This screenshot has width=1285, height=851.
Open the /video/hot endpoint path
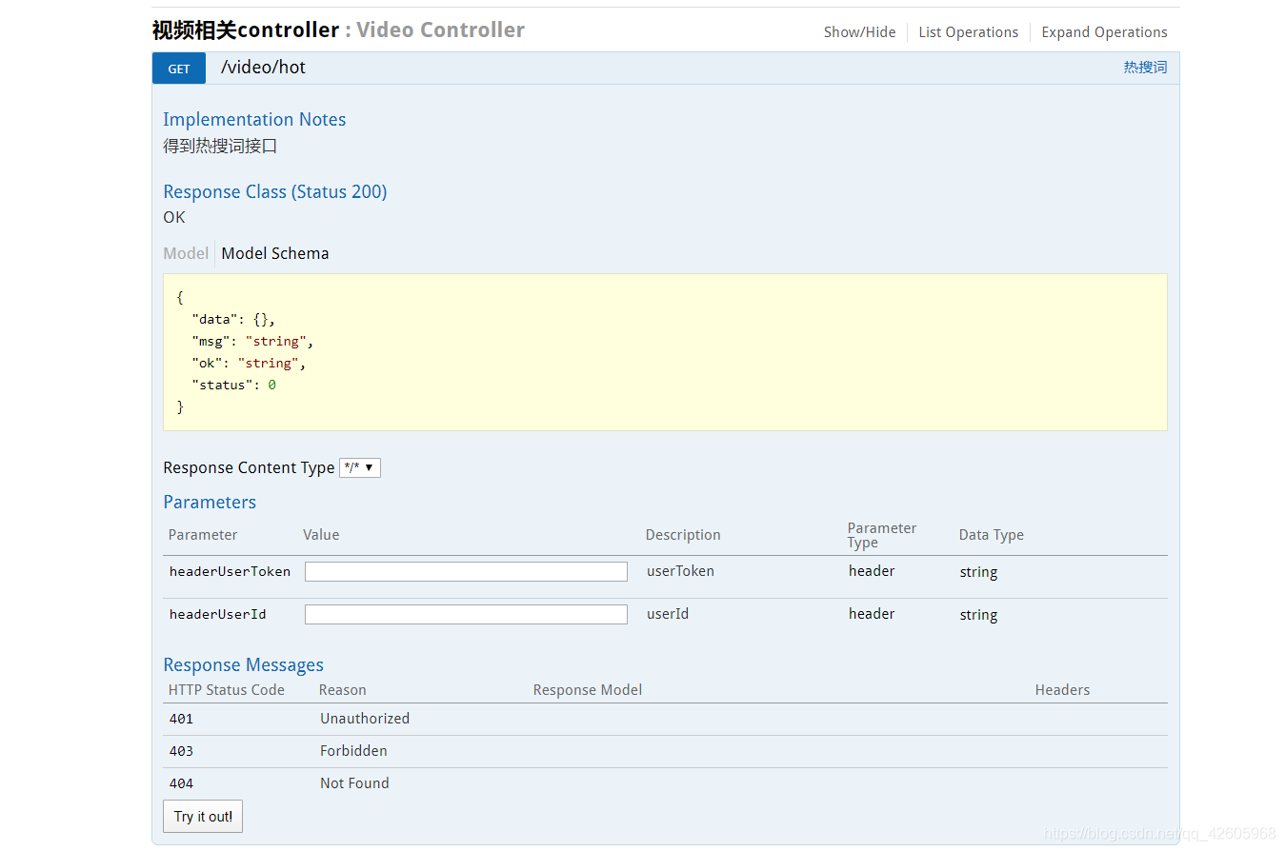263,68
